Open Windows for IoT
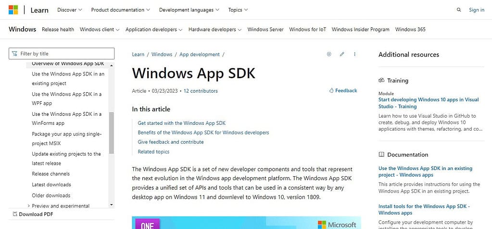This screenshot has width=492, height=229. (307, 29)
